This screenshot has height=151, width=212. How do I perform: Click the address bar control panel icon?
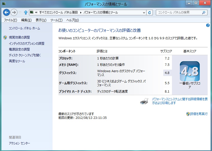click(x=32, y=12)
